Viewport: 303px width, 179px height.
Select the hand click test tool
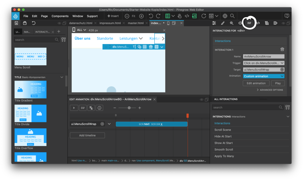coord(180,16)
